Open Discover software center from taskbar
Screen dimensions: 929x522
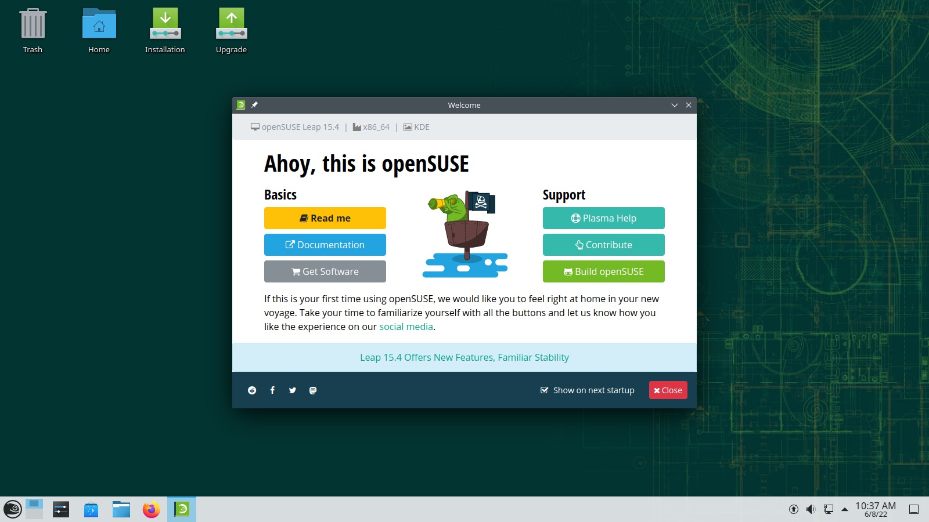[x=91, y=509]
